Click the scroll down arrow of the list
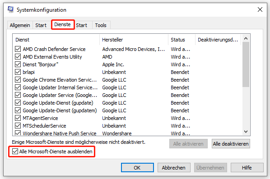This screenshot has height=179, width=270. click(x=246, y=132)
